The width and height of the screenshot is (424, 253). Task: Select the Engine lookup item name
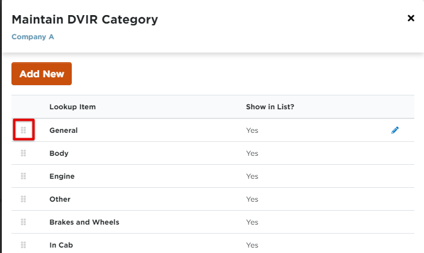62,176
